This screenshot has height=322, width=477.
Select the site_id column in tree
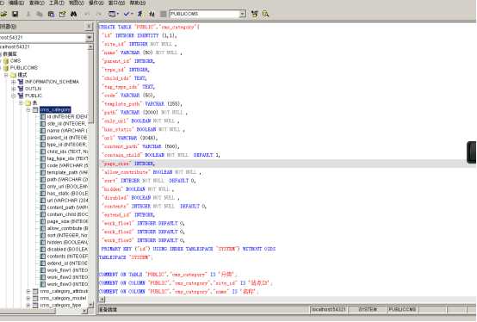pos(66,124)
